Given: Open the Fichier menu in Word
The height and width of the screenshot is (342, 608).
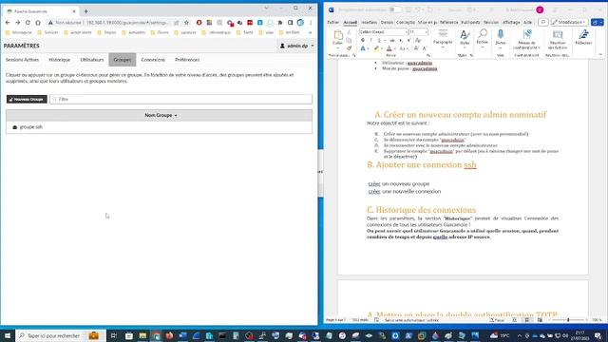Looking at the screenshot, I should (333, 23).
